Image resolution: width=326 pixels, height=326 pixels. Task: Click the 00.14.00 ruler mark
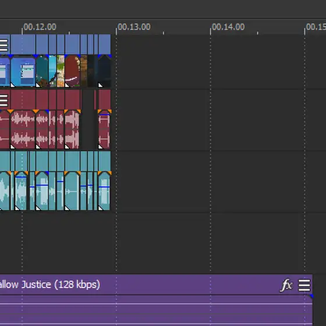[228, 27]
